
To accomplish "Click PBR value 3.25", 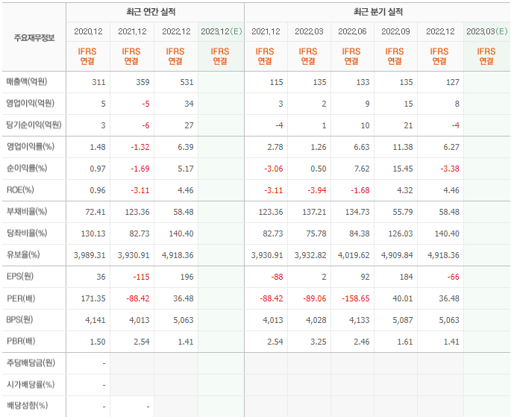I will 319,342.
